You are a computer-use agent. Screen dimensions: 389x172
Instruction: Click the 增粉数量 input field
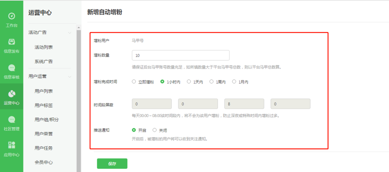pos(180,55)
